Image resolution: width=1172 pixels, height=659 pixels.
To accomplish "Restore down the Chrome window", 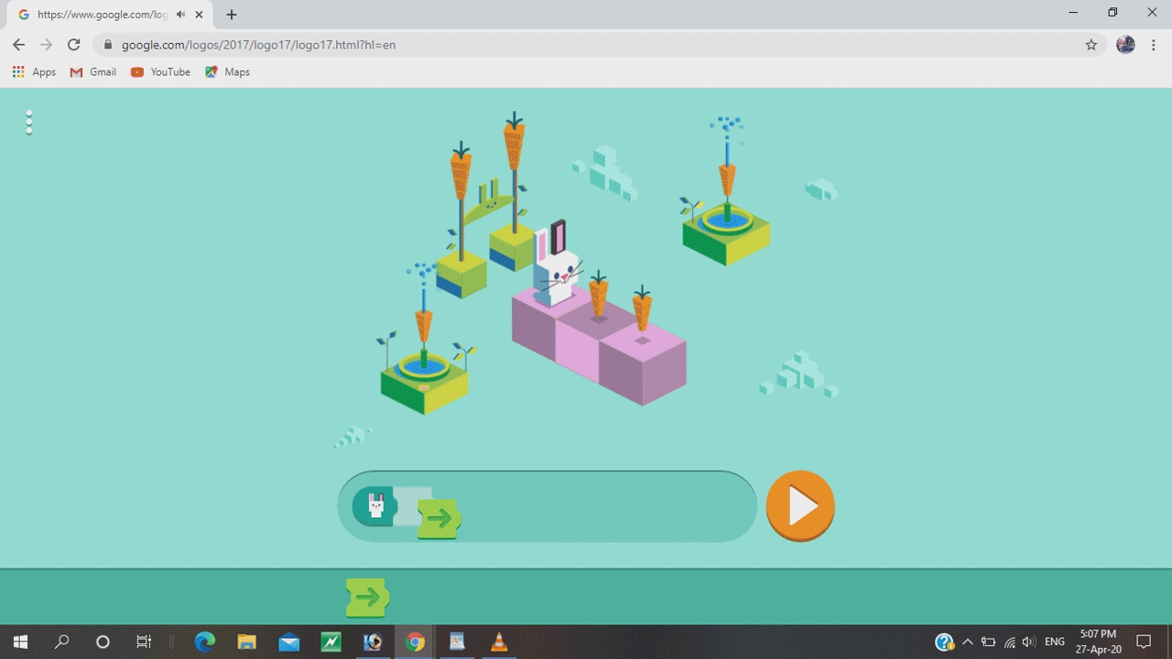I will tap(1112, 13).
